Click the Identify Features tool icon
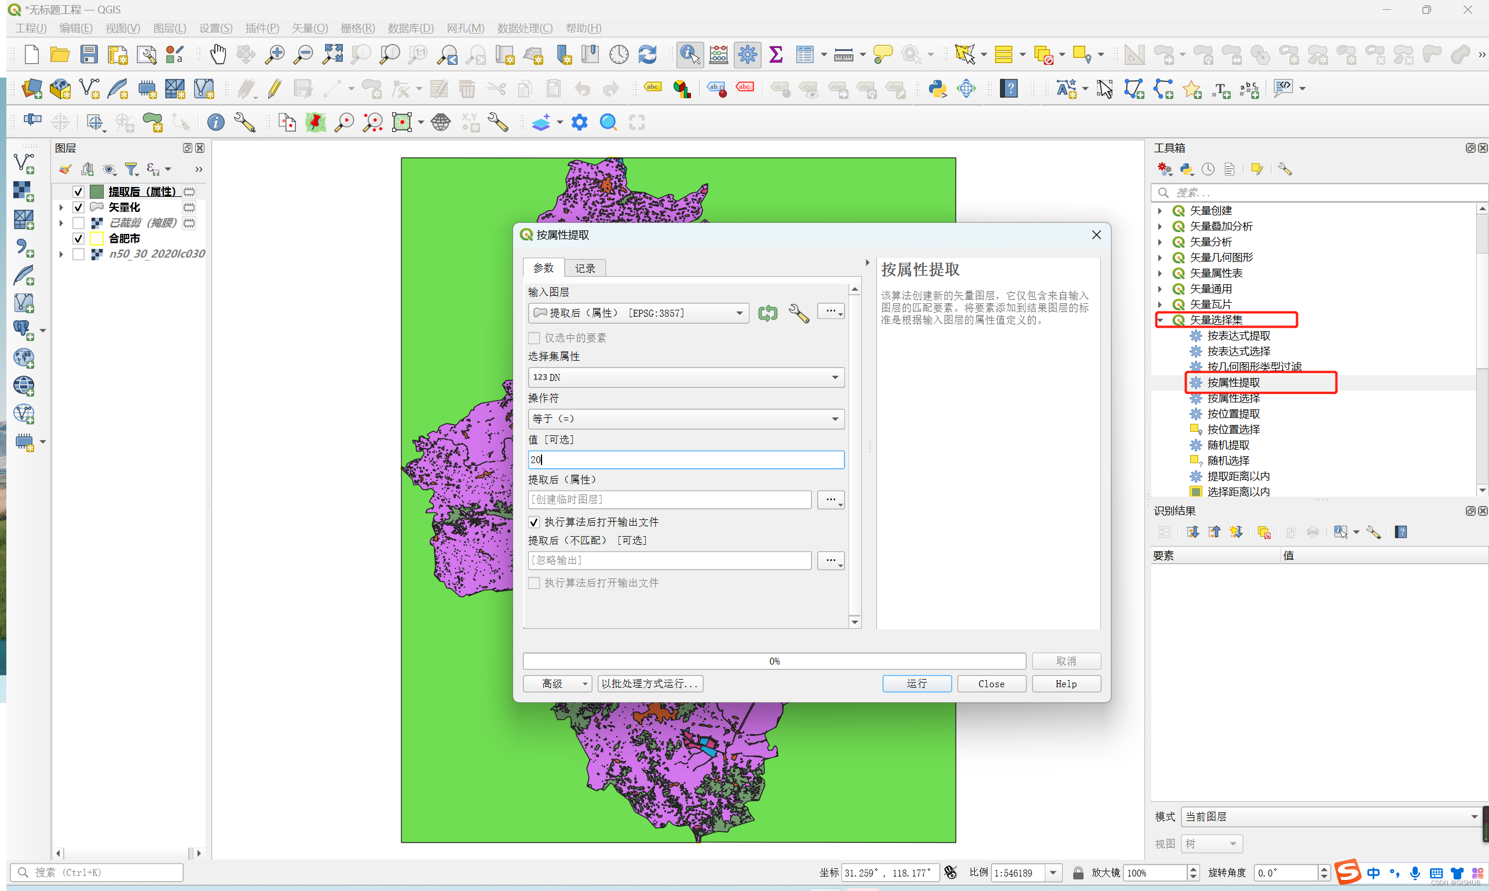The image size is (1489, 891). (690, 54)
